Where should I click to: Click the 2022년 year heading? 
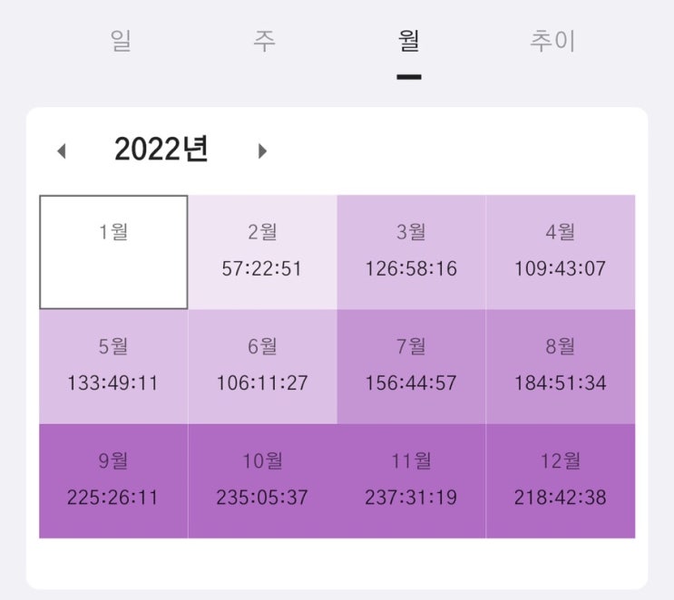click(x=161, y=150)
